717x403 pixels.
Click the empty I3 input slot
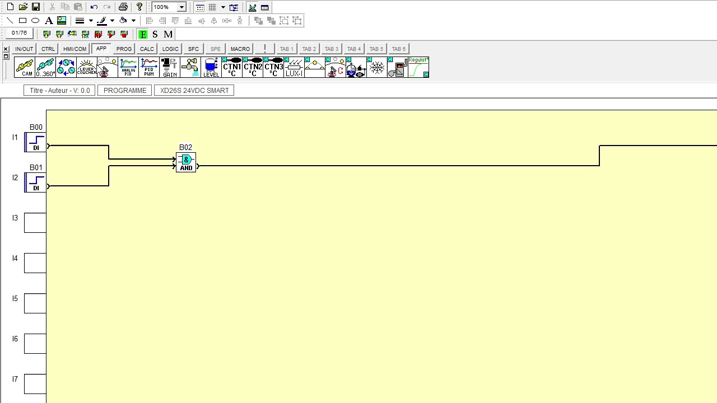35,223
